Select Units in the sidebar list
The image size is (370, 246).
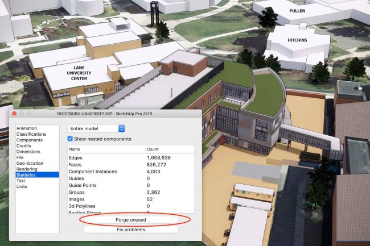point(22,186)
